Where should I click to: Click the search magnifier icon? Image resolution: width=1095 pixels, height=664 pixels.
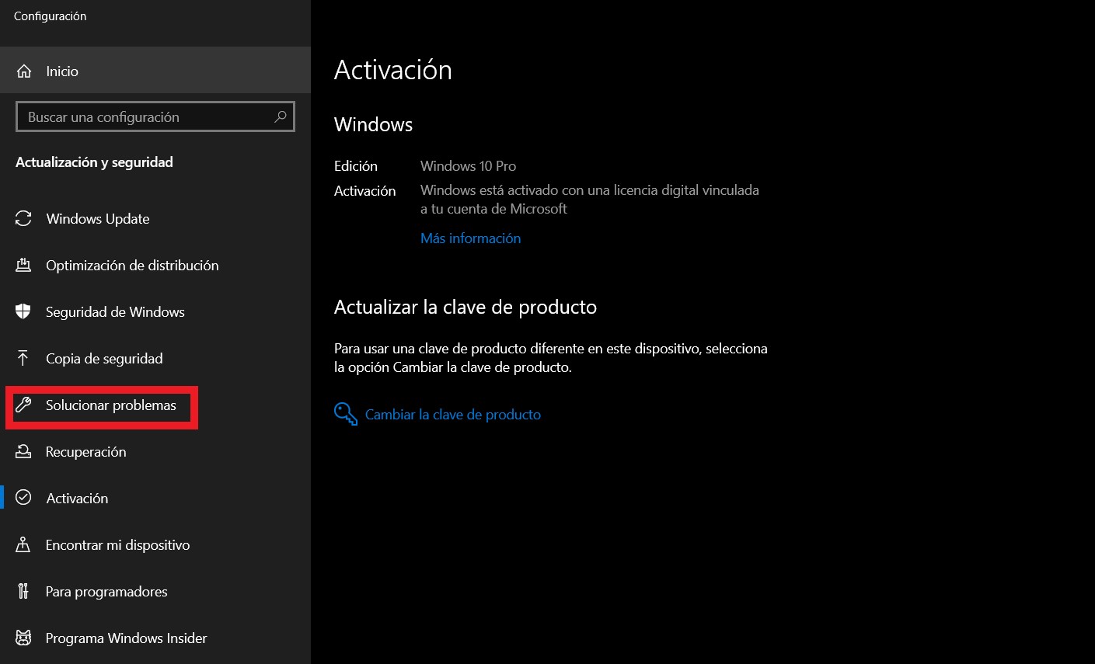click(x=281, y=116)
